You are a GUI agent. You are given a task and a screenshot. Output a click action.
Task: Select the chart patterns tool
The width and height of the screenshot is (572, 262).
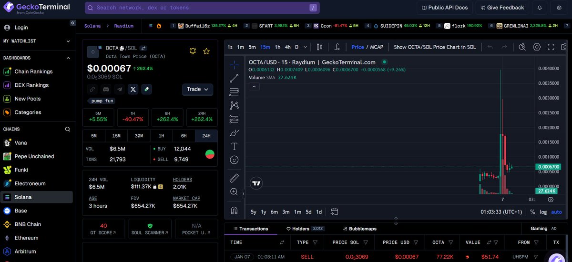coord(234,105)
